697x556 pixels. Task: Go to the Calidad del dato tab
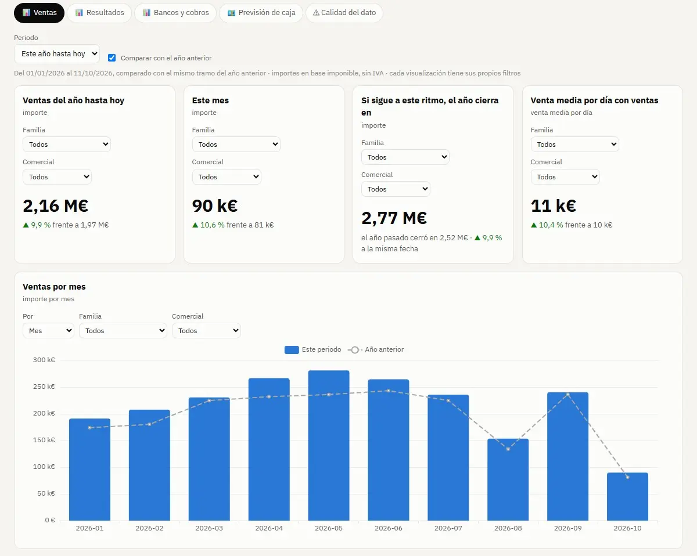(x=344, y=13)
